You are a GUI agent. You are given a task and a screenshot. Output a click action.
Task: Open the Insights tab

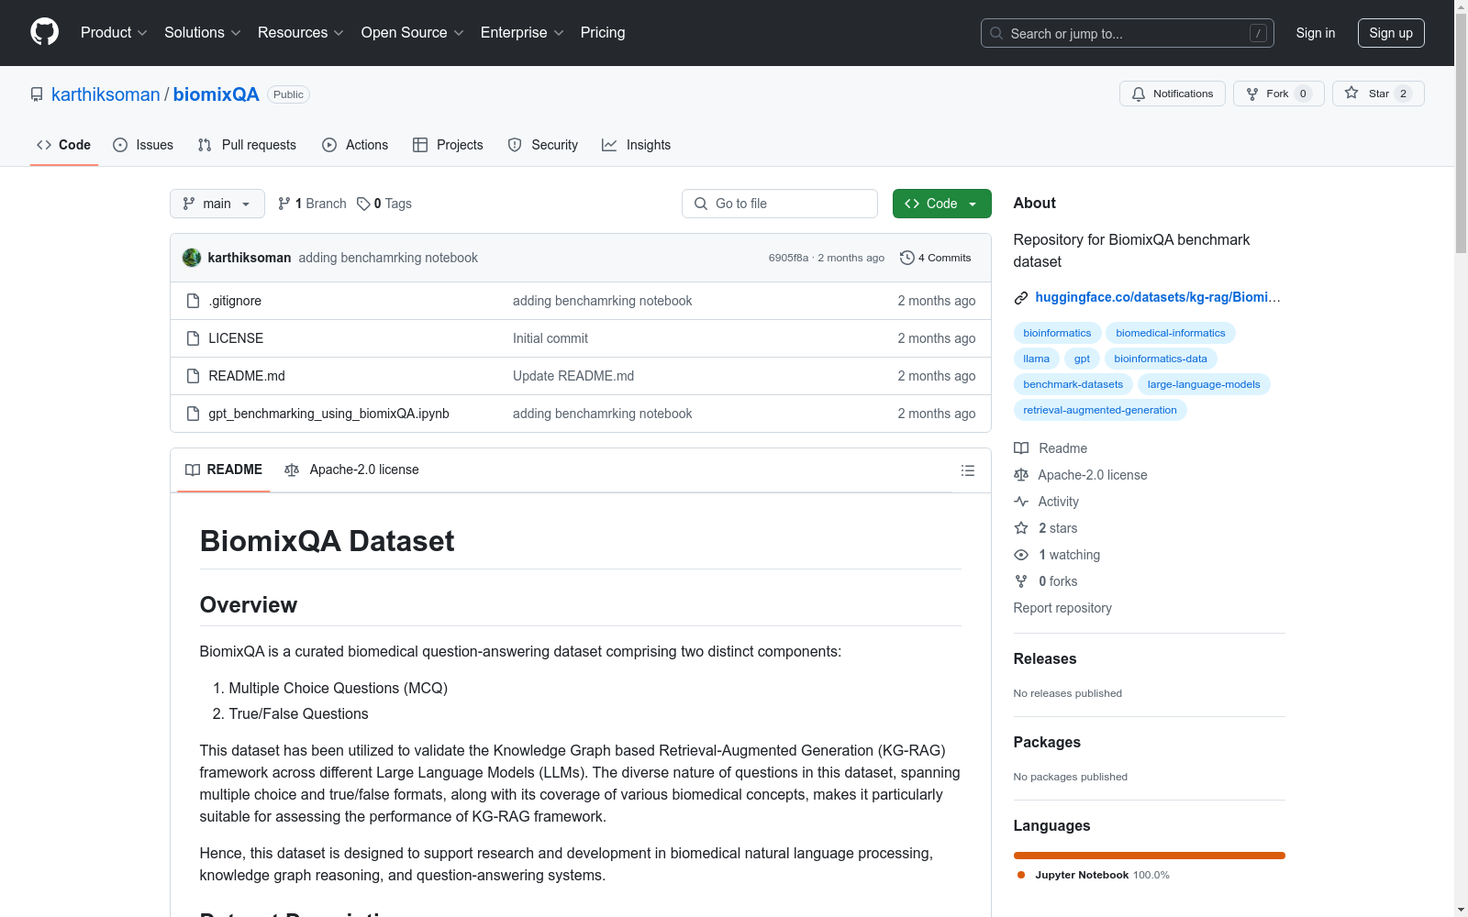click(x=636, y=145)
